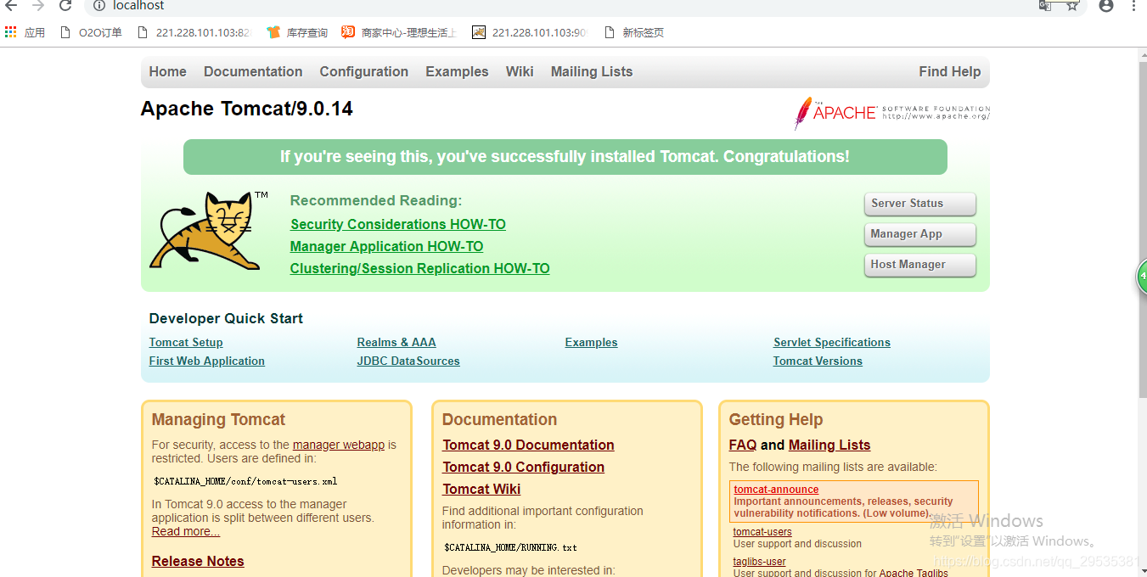This screenshot has height=577, width=1147.
Task: Open the First Web Application link
Action: 207,361
